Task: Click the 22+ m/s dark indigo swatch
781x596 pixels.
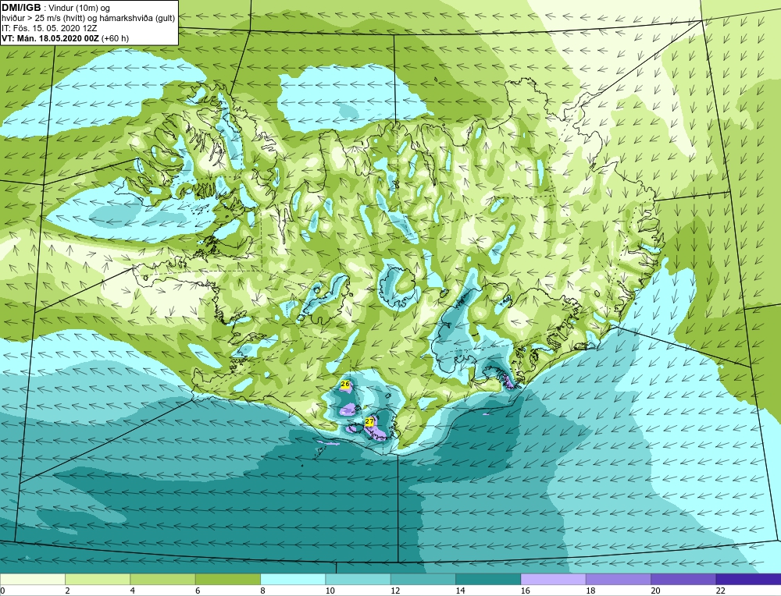Action: 749,580
